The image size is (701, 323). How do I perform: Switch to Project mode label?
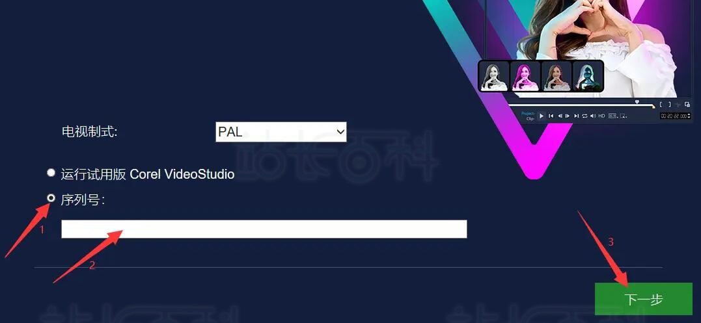click(x=527, y=113)
